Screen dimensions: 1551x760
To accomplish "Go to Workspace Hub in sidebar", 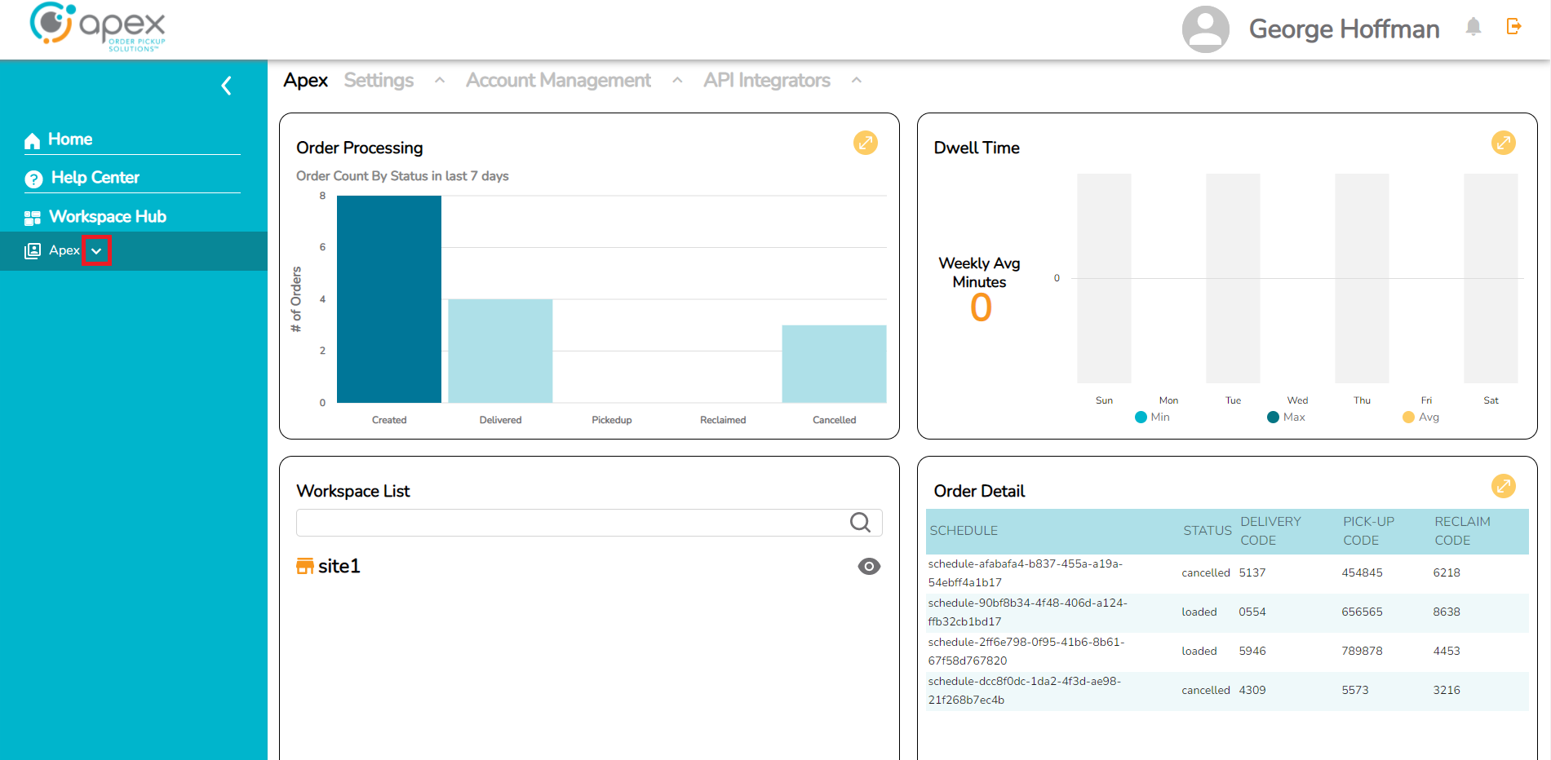I will 107,217.
